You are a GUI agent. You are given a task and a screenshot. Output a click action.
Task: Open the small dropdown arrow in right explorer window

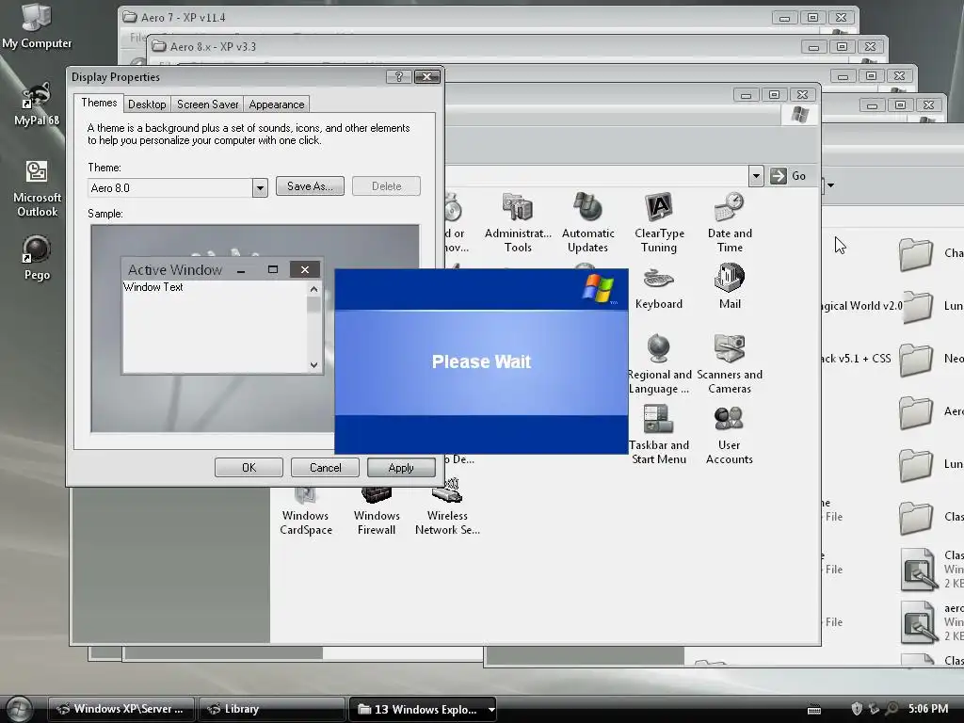click(830, 185)
